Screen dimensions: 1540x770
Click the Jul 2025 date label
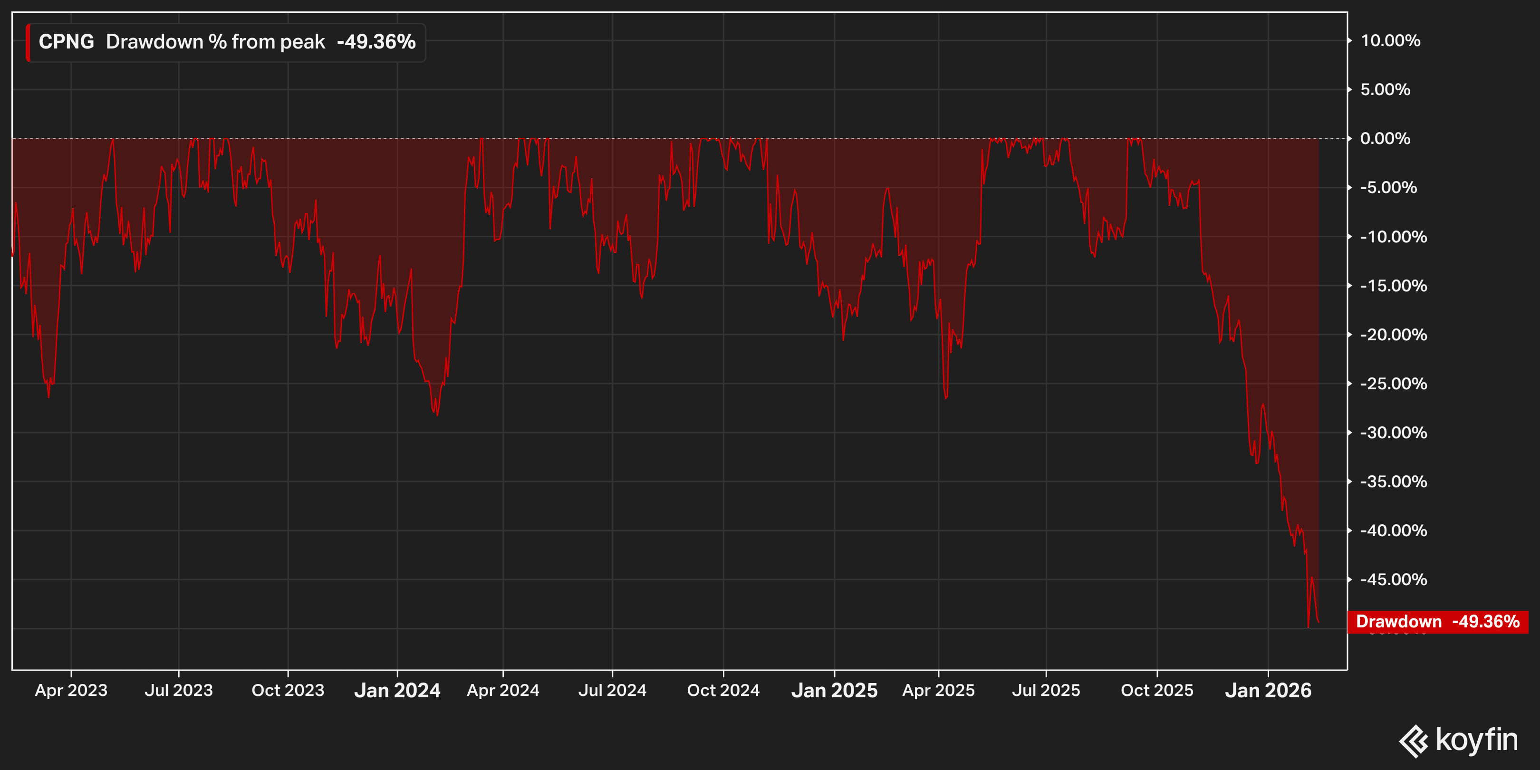click(x=1046, y=691)
